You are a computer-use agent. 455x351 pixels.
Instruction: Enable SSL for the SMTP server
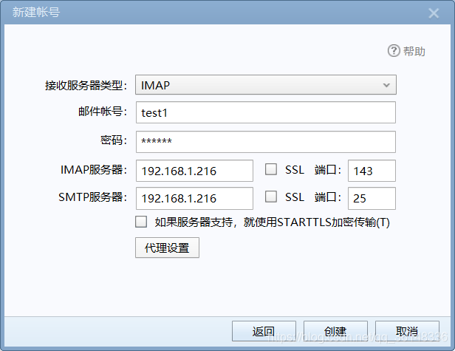(271, 197)
